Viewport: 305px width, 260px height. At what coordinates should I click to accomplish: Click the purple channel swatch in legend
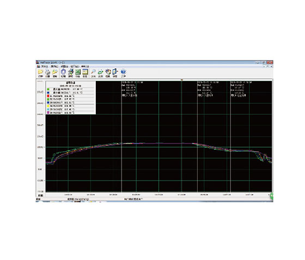click(48, 113)
